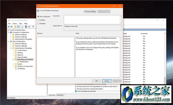Toggle the Show/Hide Console Tree toolbar icon
This screenshot has height=105, width=173.
point(18,27)
